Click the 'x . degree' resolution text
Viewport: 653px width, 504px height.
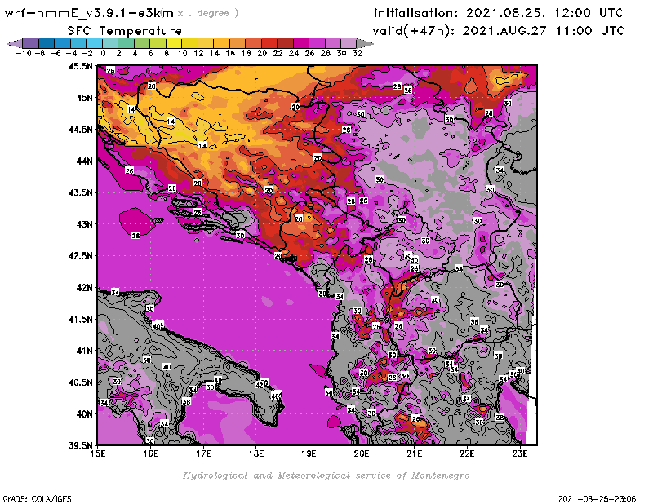[208, 13]
